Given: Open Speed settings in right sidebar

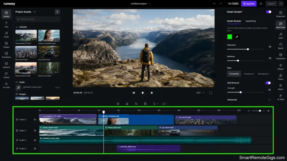Looking at the screenshot, I should click(280, 46).
